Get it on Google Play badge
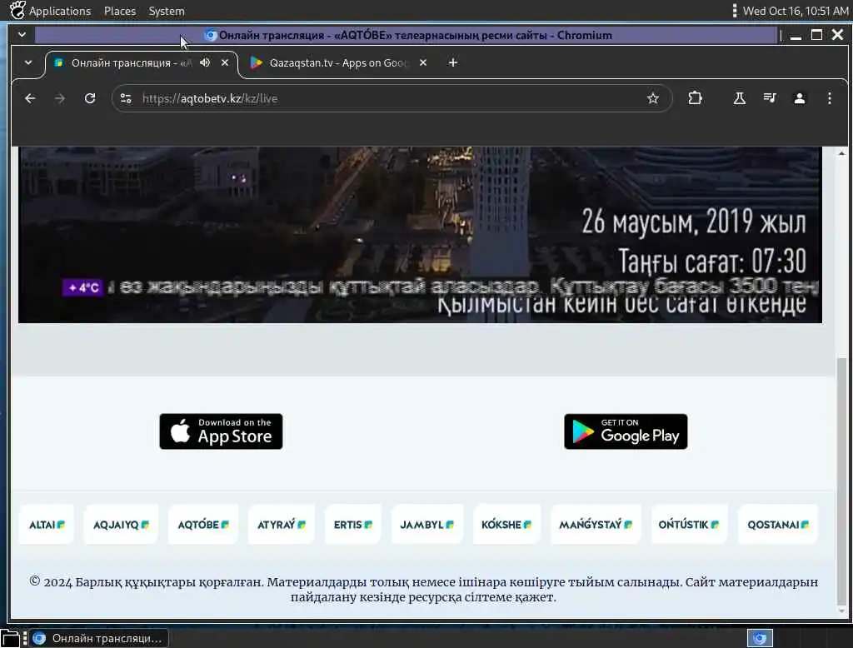853x648 pixels. [626, 431]
